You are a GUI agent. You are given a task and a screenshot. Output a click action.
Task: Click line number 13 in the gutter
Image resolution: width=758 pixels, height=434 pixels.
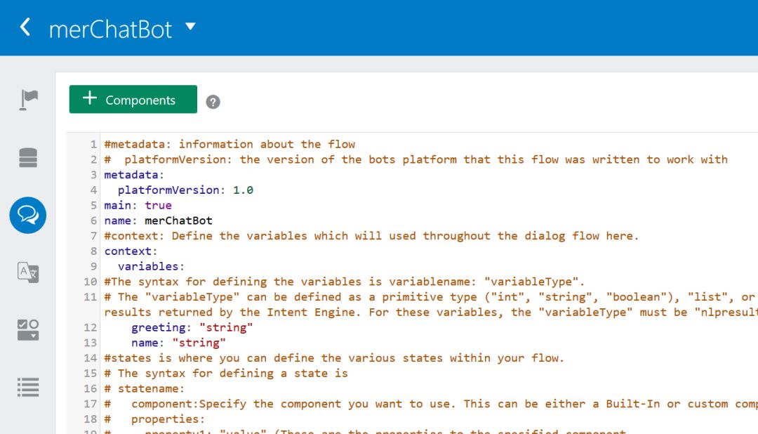91,343
